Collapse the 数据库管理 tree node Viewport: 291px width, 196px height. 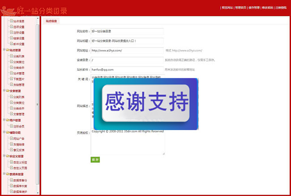click(4, 174)
